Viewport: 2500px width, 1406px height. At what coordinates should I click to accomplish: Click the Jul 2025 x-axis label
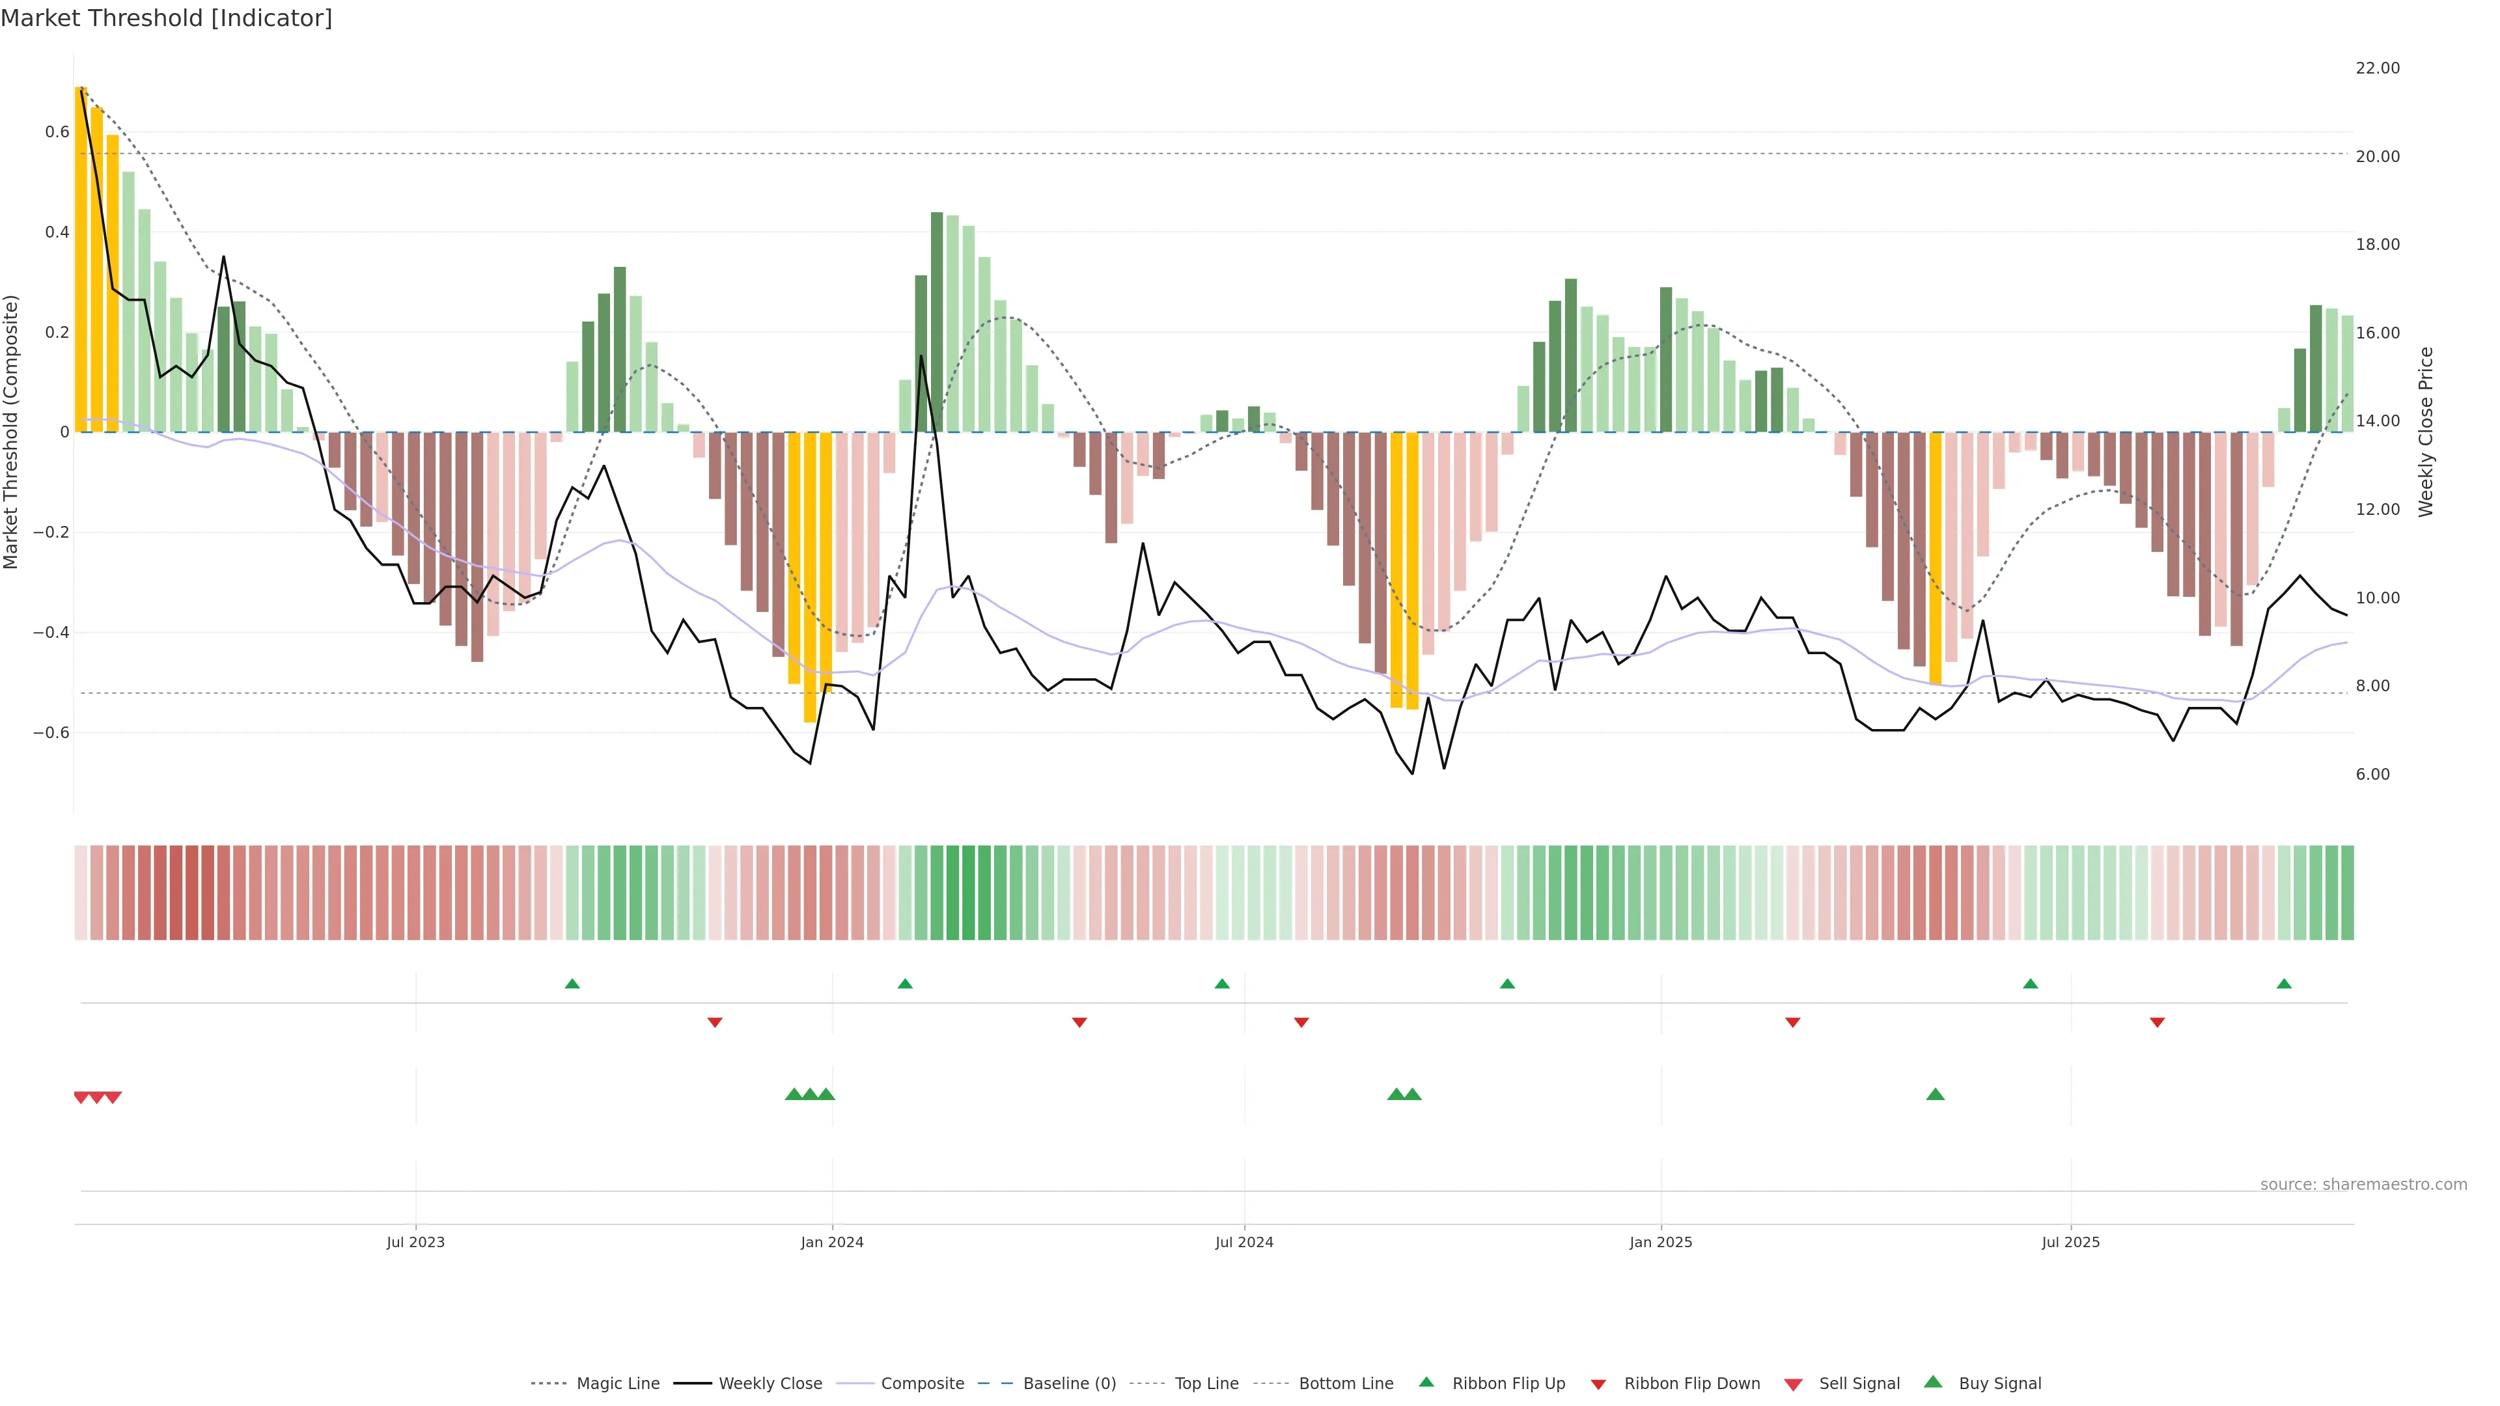click(x=2070, y=1242)
